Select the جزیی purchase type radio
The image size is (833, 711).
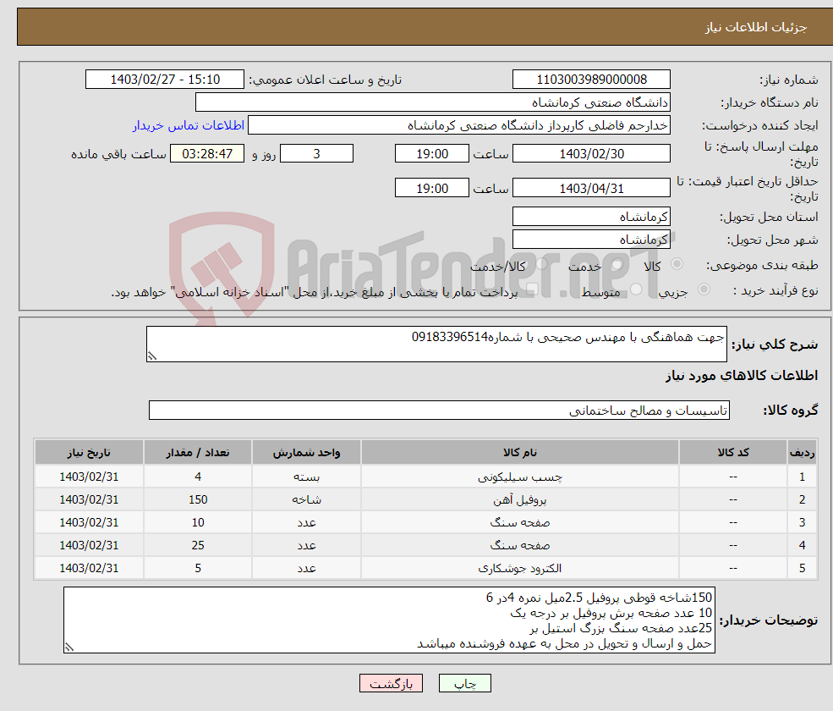(704, 289)
